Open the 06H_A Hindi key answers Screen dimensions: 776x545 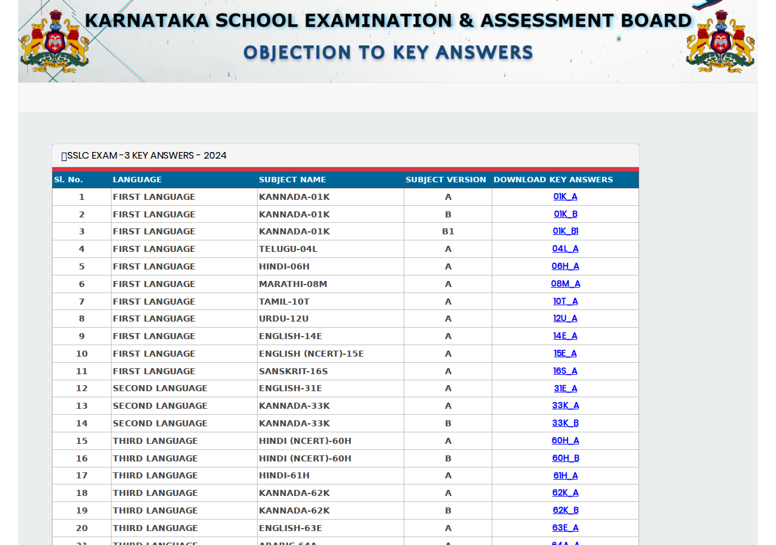click(565, 266)
